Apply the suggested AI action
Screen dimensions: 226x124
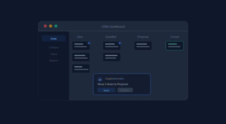(x=107, y=90)
